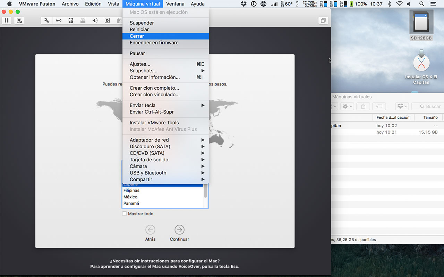
Task: Click the Finder share toolbar button
Action: click(x=363, y=106)
